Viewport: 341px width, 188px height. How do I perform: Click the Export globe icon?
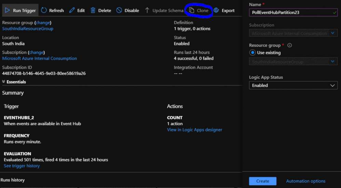coord(216,10)
